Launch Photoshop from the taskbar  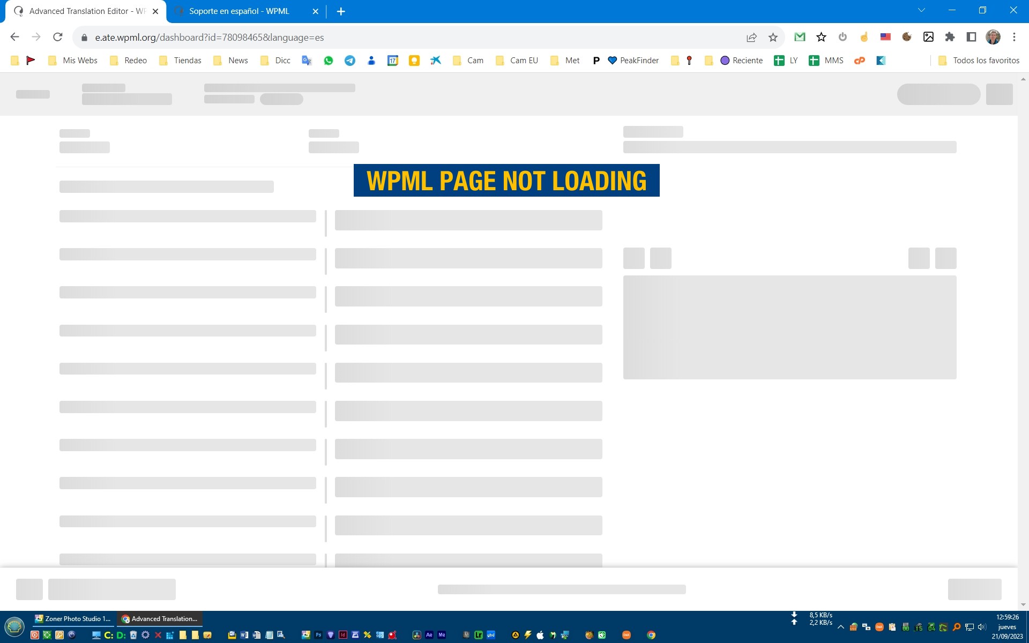pos(318,635)
